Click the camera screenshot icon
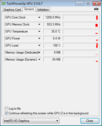102x126 pixels. [x=96, y=9]
